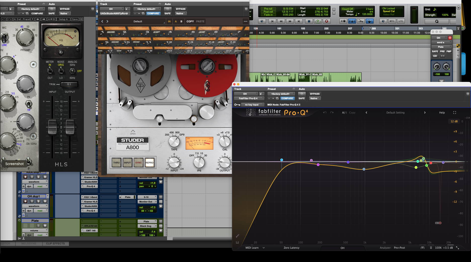Viewport: 471px width, 262px height.
Task: Click the MTC generator button
Action: tap(392, 21)
